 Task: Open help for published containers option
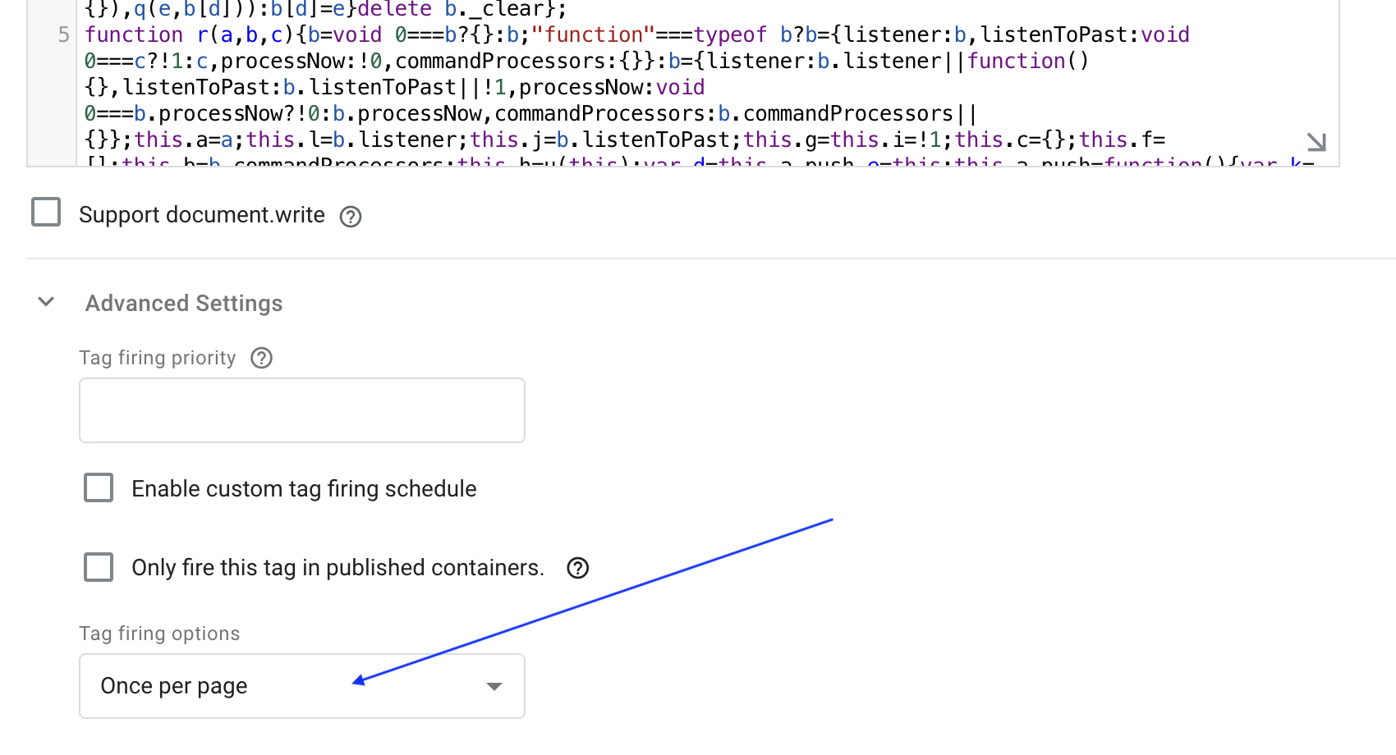pyautogui.click(x=578, y=568)
